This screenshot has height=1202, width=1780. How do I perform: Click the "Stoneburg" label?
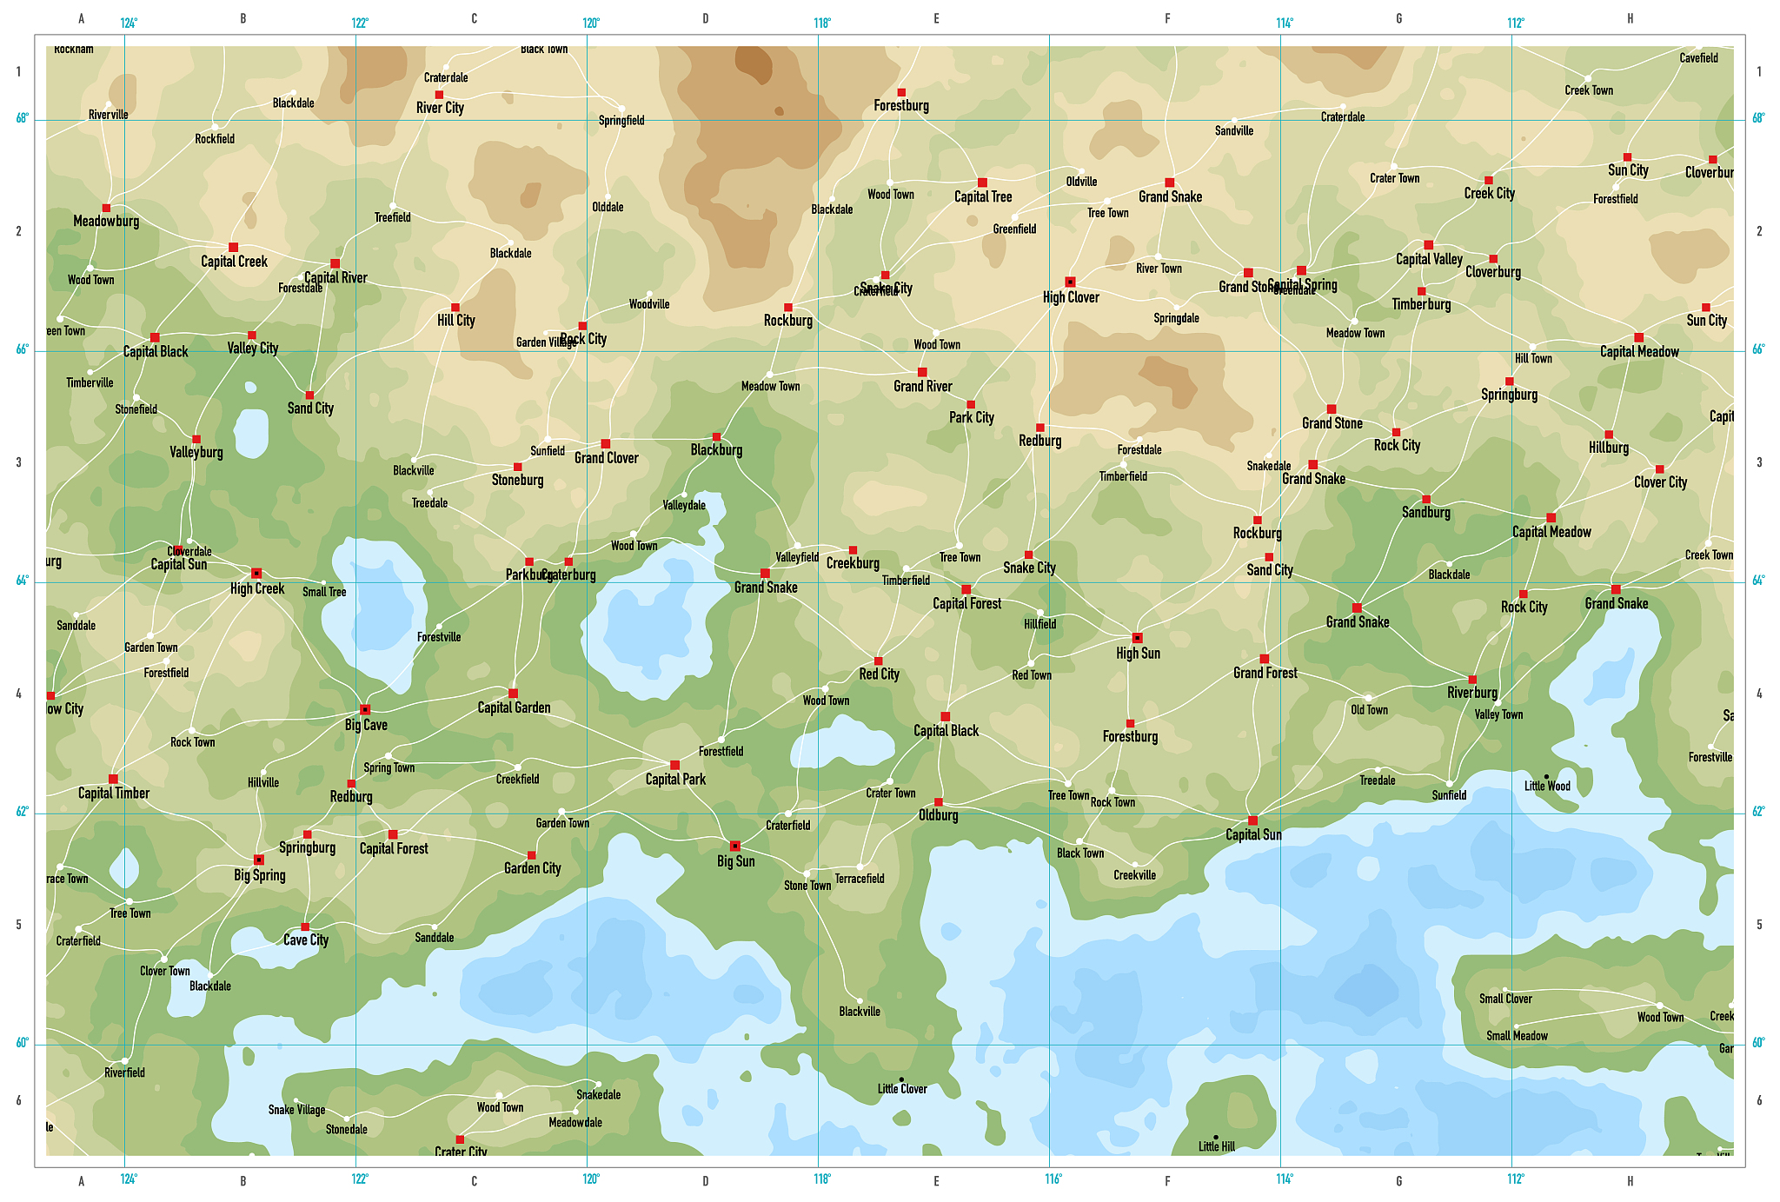tap(518, 480)
